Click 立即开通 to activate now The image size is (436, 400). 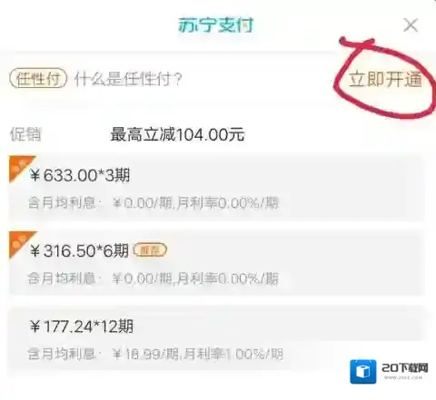385,80
